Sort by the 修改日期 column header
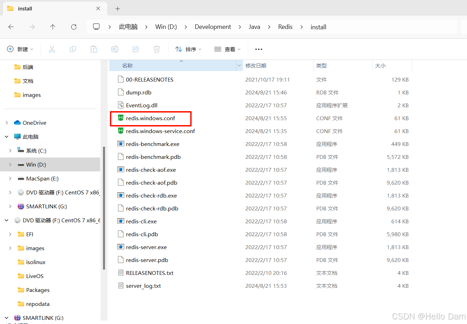467x324 pixels. click(x=256, y=65)
